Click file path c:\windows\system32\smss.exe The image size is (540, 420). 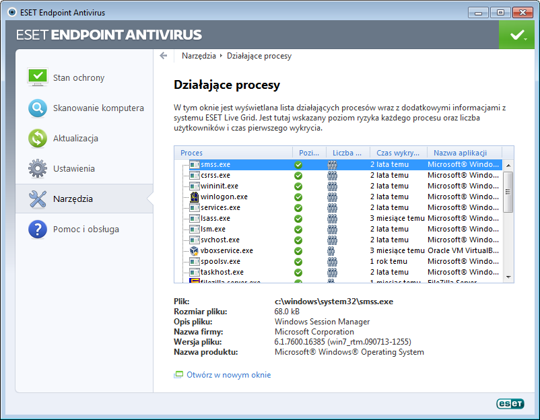(334, 302)
